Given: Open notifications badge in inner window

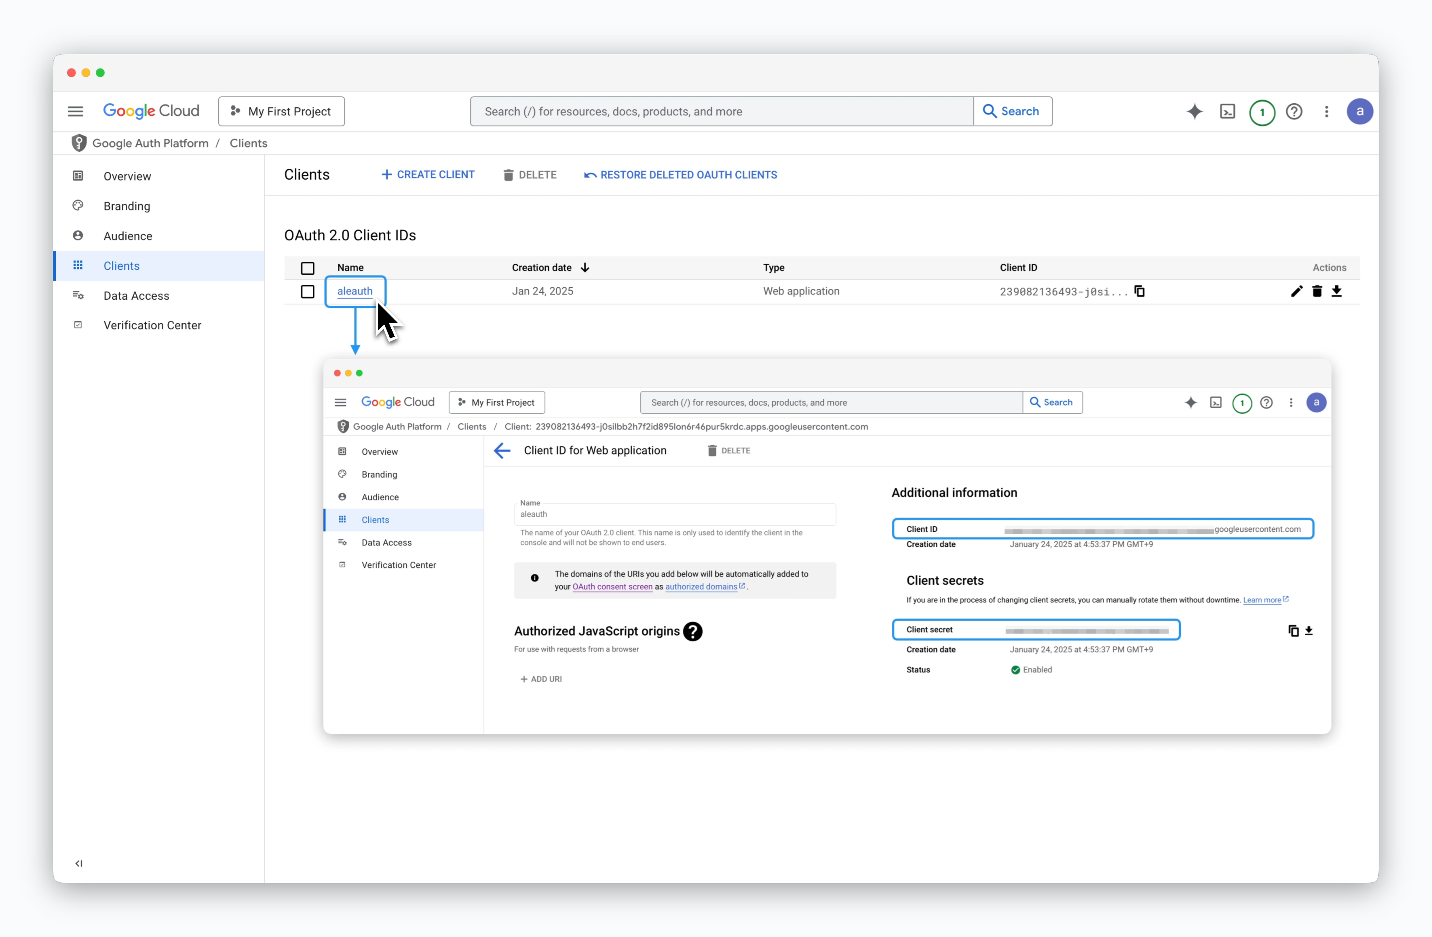Looking at the screenshot, I should 1242,403.
